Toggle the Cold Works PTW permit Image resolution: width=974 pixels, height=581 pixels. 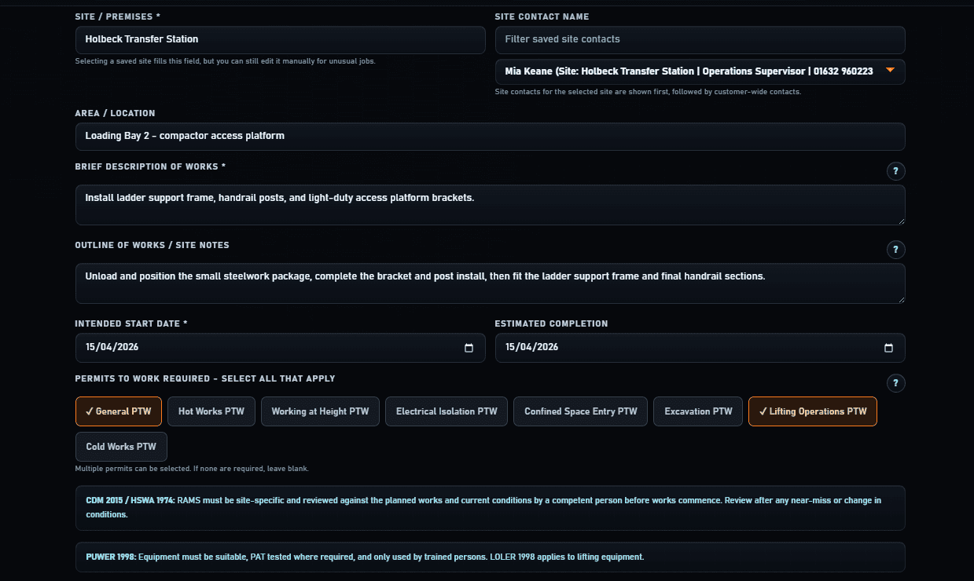tap(121, 447)
